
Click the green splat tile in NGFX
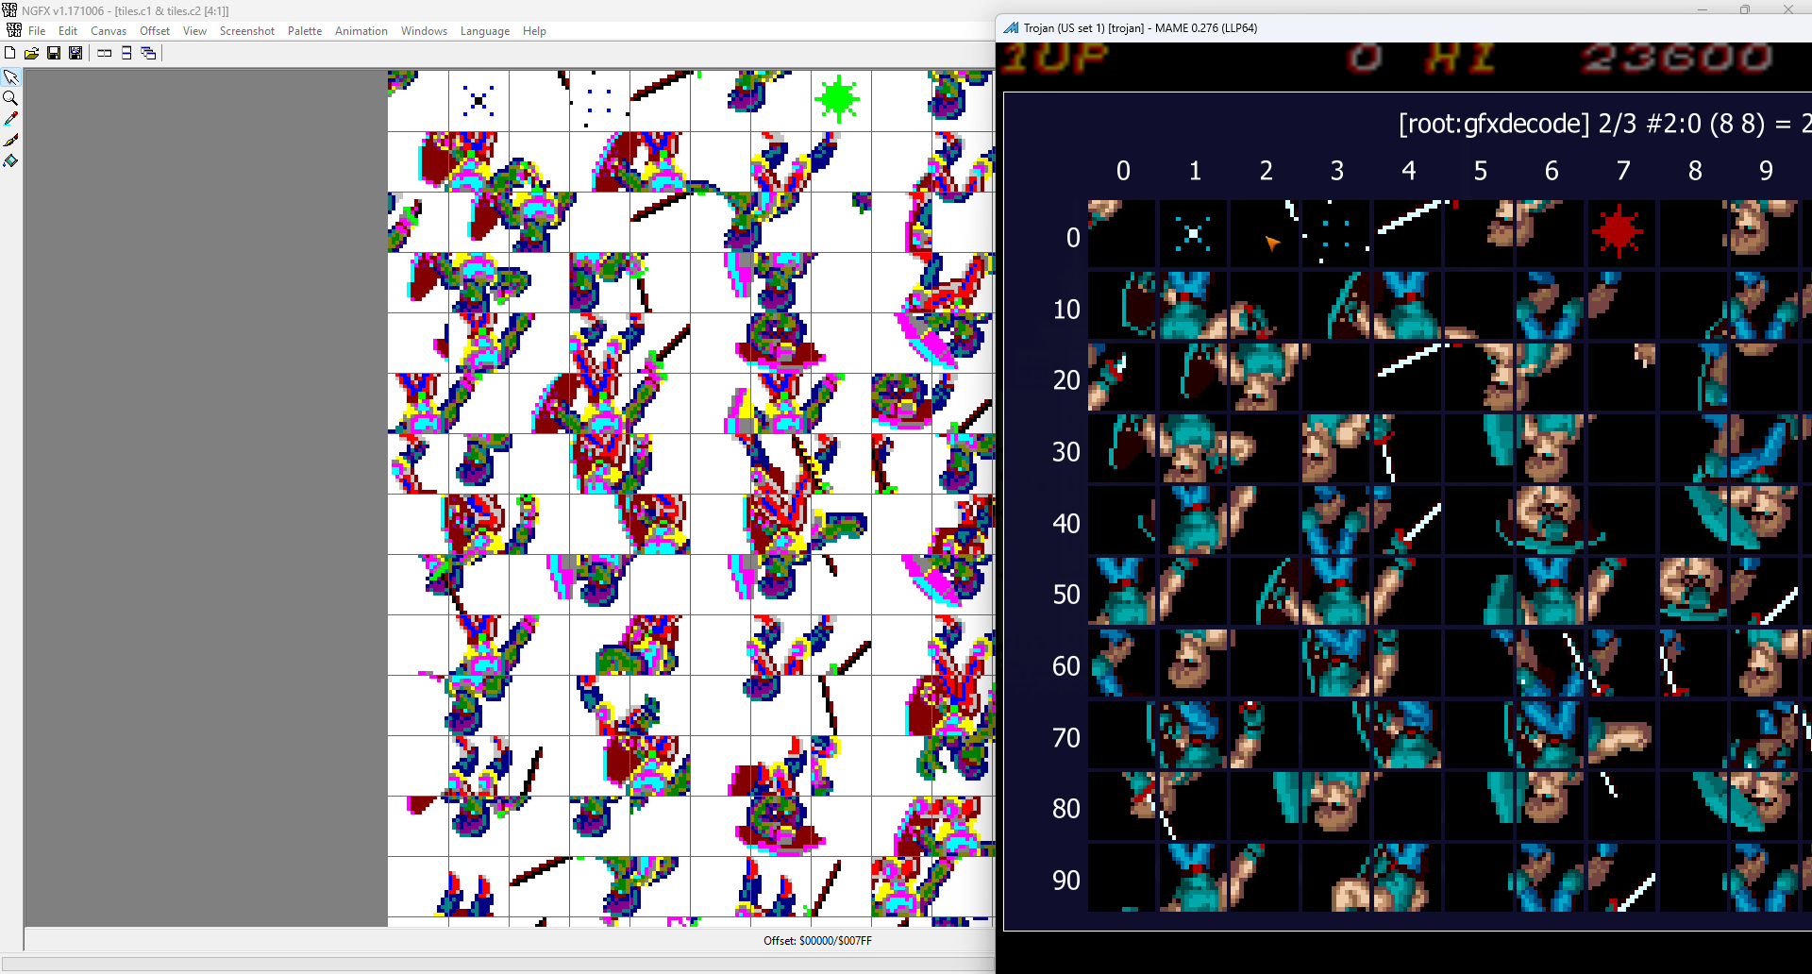click(x=838, y=100)
